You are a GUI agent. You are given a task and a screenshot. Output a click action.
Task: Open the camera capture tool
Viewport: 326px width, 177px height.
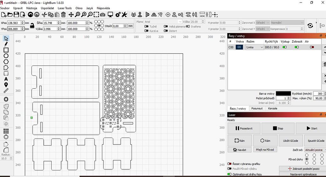click(103, 15)
